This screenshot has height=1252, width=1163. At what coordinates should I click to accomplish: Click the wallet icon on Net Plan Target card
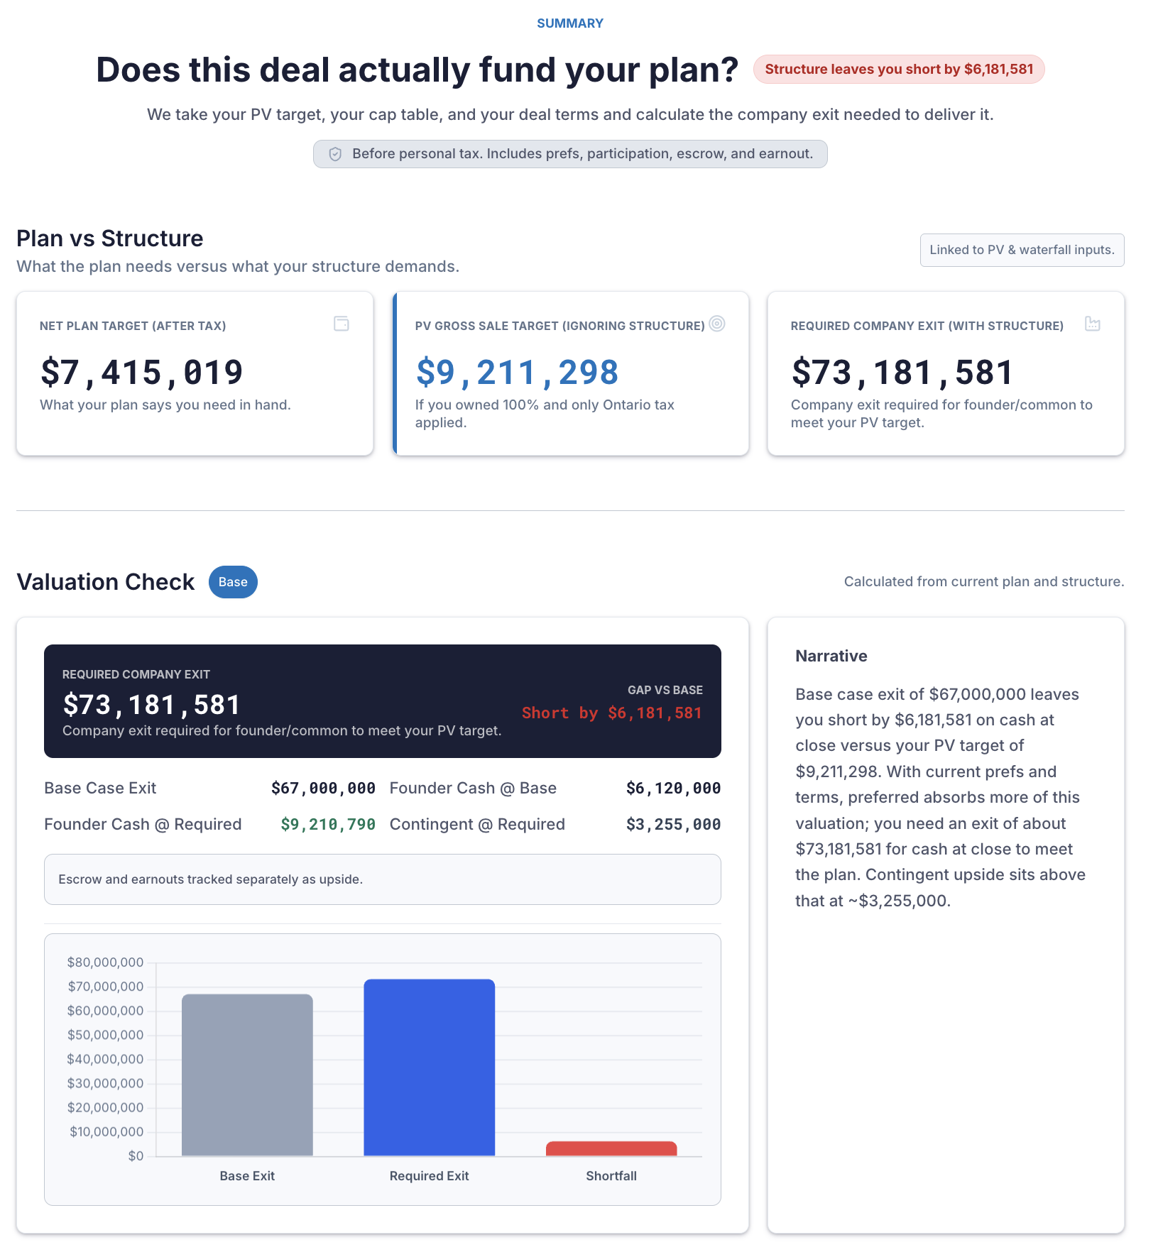(342, 324)
